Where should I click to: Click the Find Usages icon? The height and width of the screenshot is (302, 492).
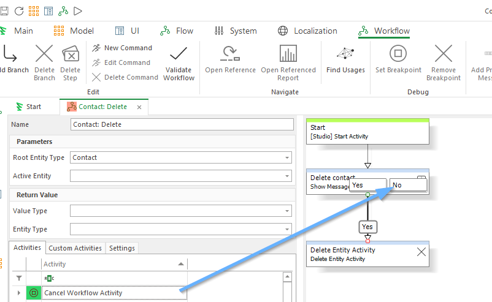pos(345,53)
